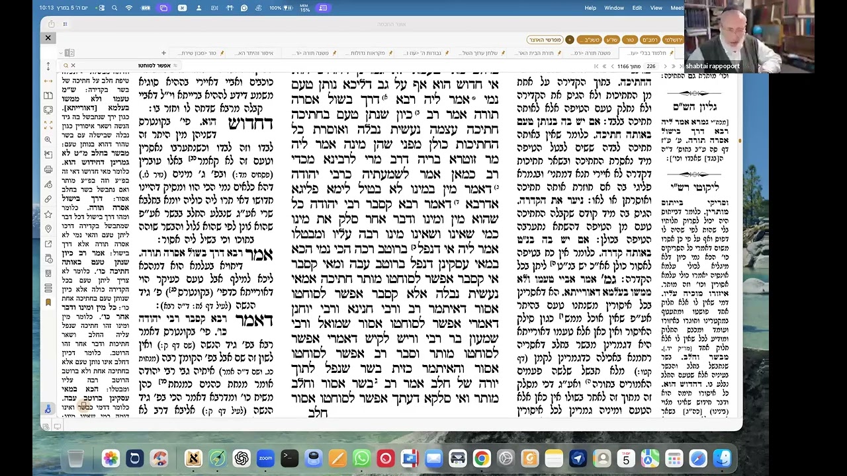
Task: Switch to the איסור והיתר הארוך tab
Action: pos(253,53)
